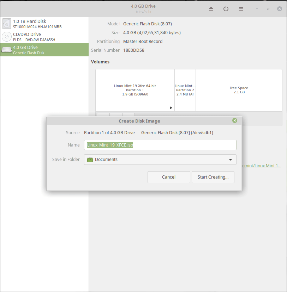Open the Linux Mint mount point link
Screen dimensions: 287x292
click(262, 166)
